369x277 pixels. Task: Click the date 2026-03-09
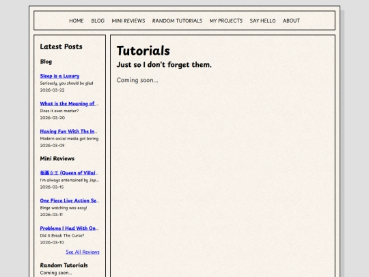pos(52,146)
